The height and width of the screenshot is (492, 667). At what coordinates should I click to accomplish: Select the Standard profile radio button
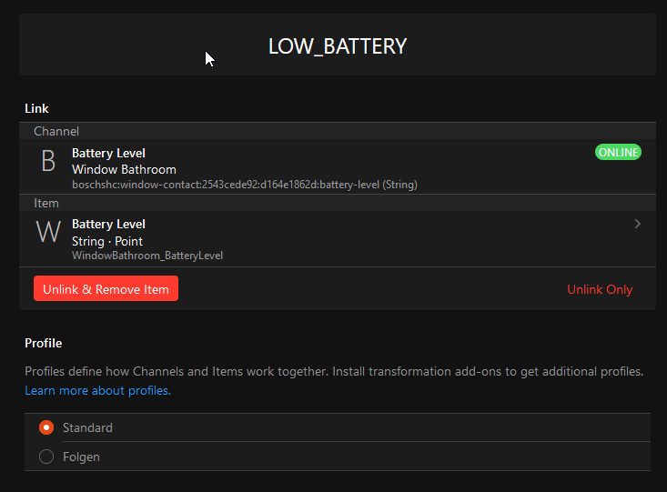(x=46, y=427)
